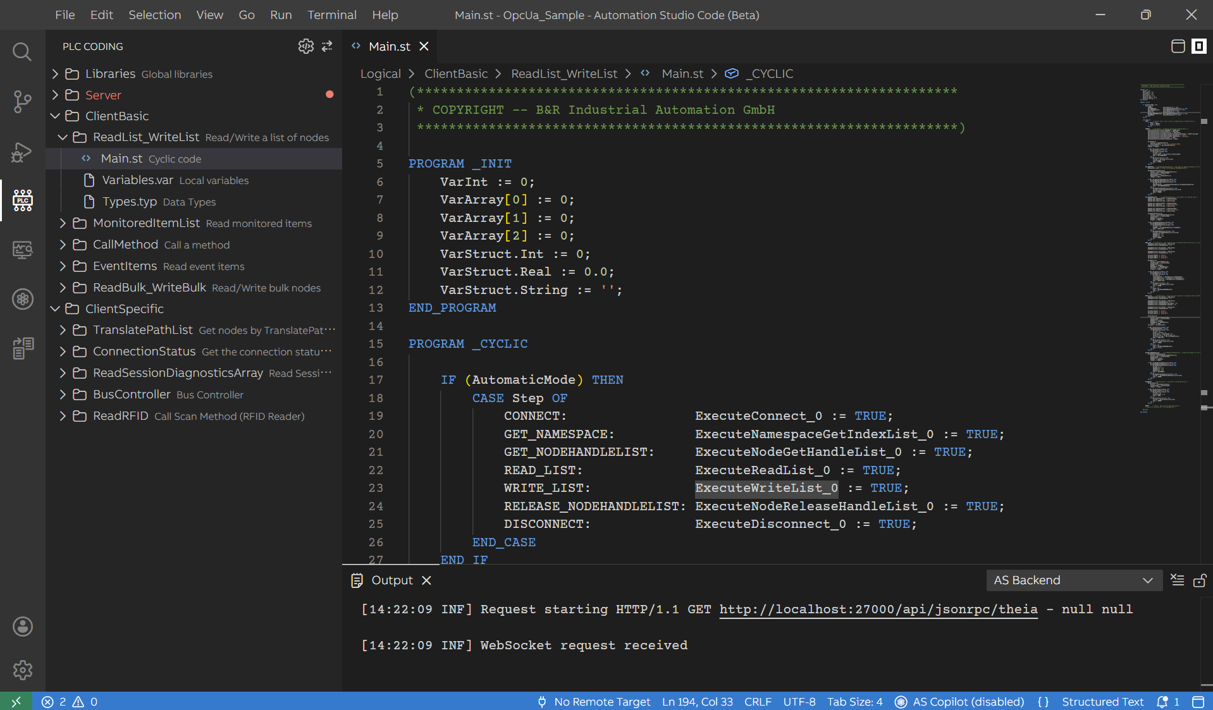Open the File menu
The width and height of the screenshot is (1213, 710).
(x=65, y=15)
